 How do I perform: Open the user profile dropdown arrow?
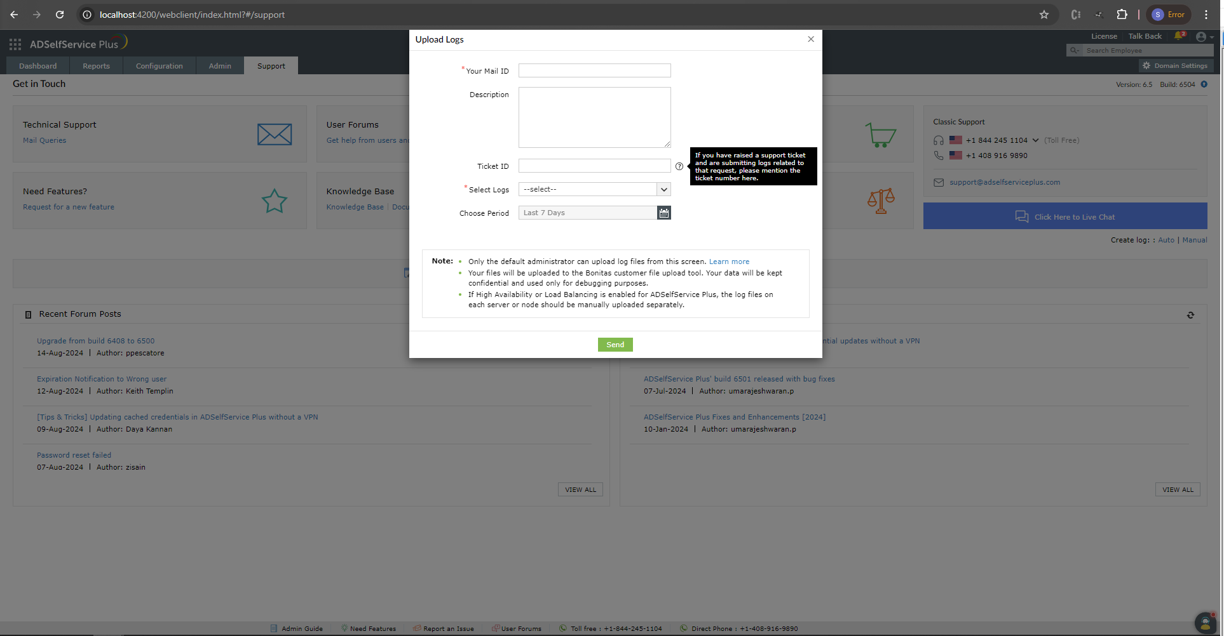[1211, 37]
